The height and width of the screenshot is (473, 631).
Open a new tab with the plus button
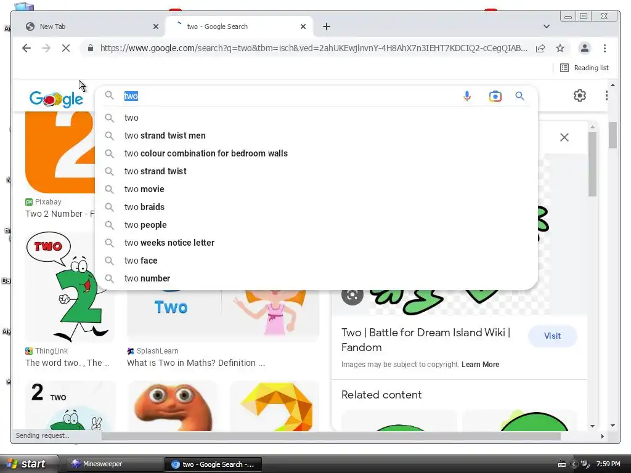(x=327, y=26)
